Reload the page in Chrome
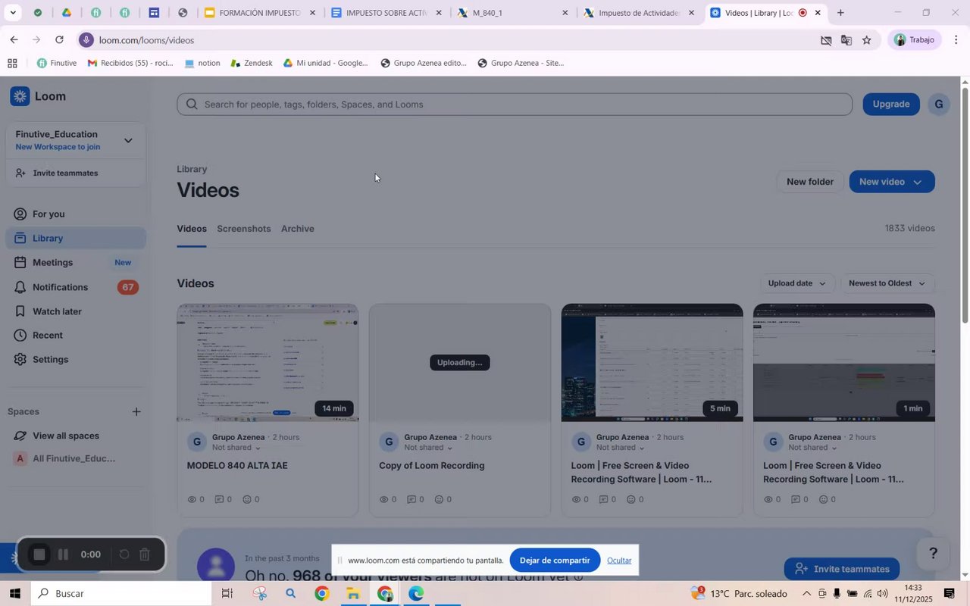Viewport: 970px width, 606px height. click(59, 39)
